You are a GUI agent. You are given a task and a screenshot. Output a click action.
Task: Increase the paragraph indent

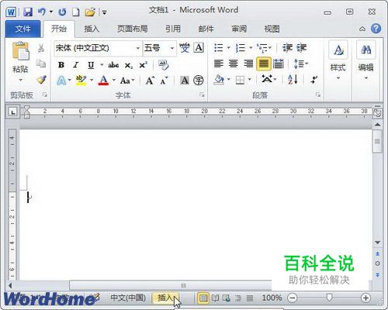point(302,48)
